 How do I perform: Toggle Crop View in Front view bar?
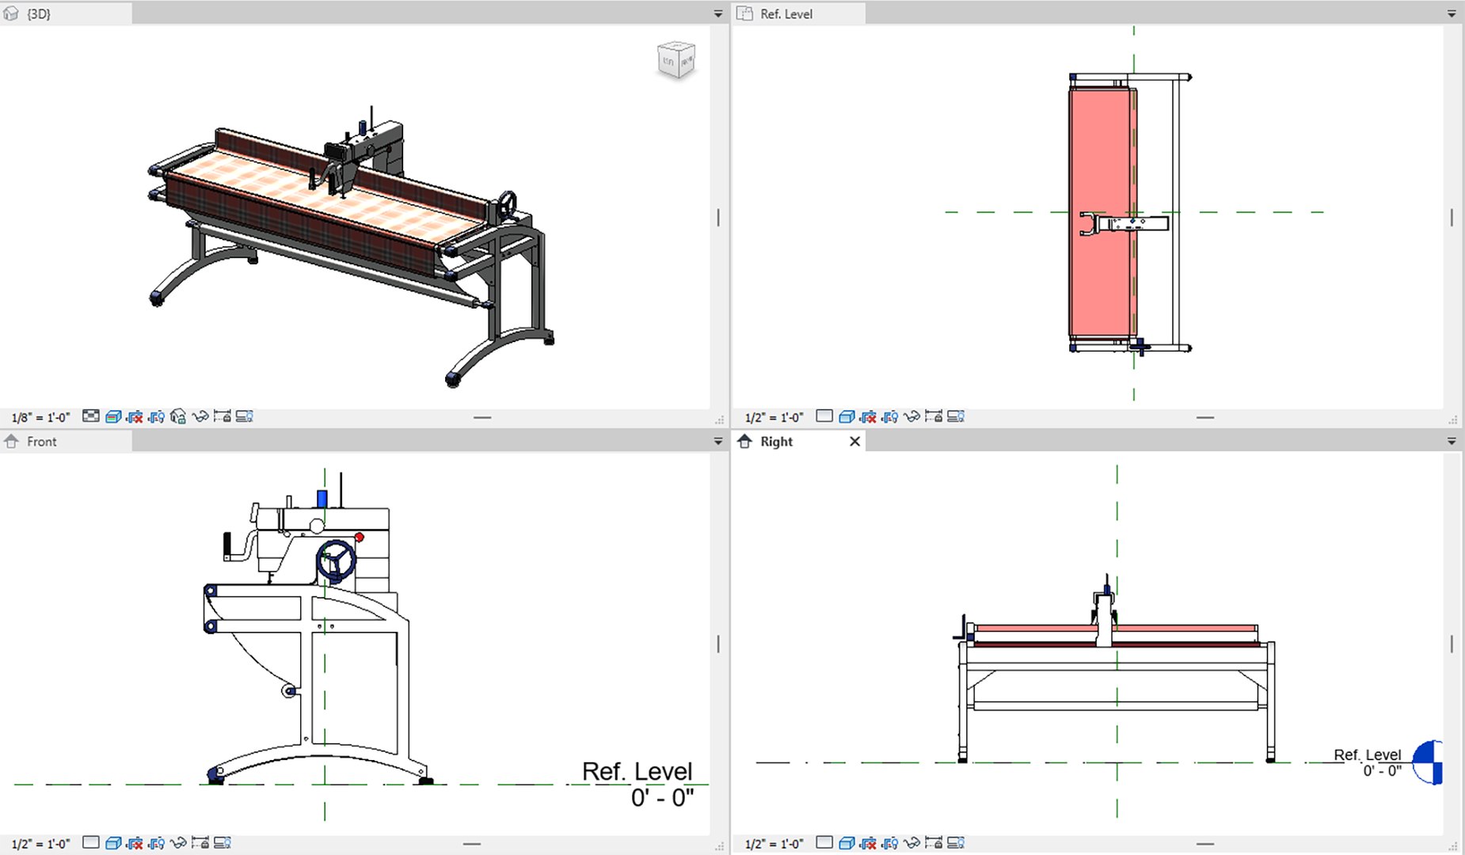[135, 843]
